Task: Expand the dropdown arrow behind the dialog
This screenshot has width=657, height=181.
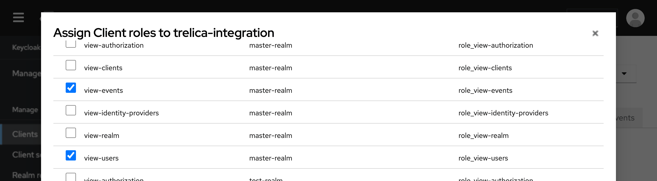Action: point(624,74)
